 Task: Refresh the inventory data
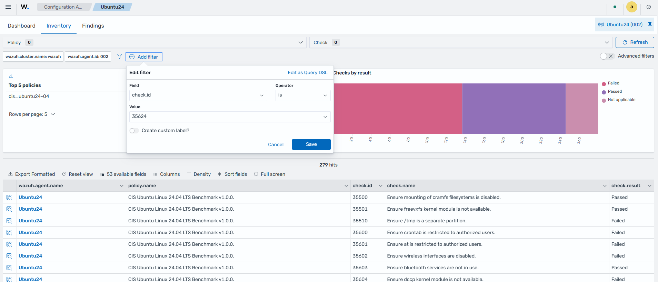coord(635,42)
